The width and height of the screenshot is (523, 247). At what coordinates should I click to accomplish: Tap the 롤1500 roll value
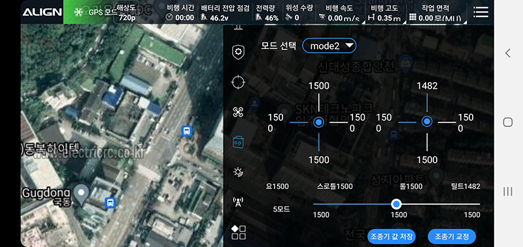coord(411,186)
